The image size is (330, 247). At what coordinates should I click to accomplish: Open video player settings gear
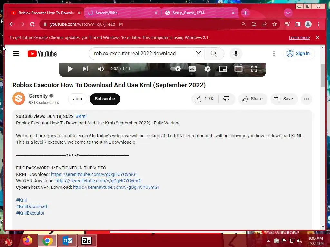207,69
